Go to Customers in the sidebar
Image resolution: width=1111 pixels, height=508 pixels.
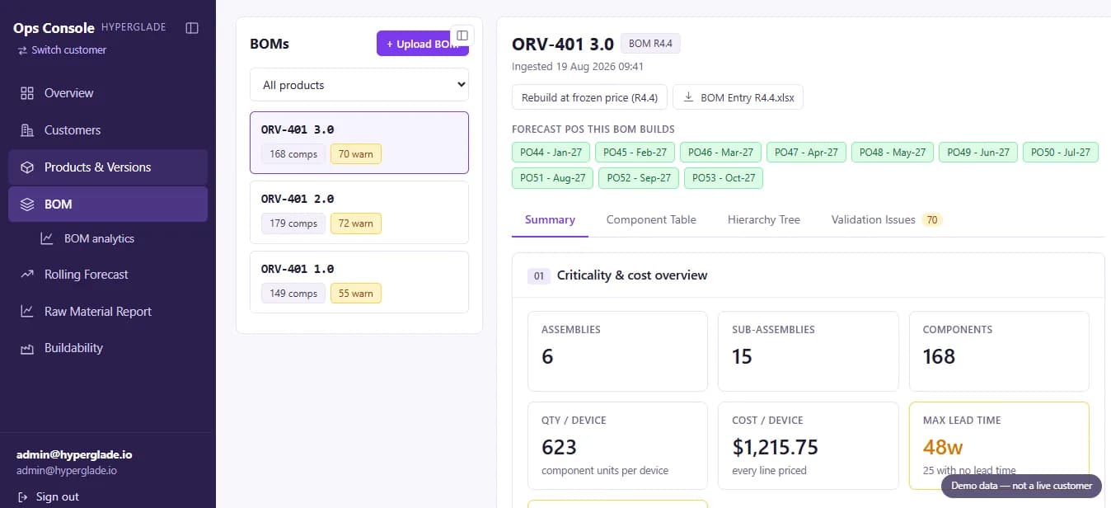(108, 130)
